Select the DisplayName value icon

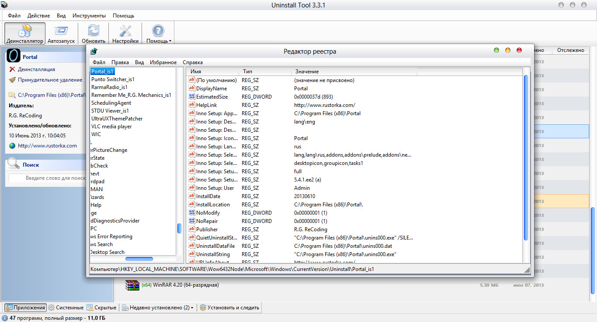tap(191, 89)
